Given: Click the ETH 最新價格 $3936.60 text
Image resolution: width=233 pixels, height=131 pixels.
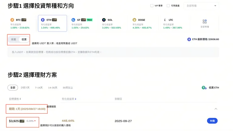Looking at the screenshot, I should (206, 39).
